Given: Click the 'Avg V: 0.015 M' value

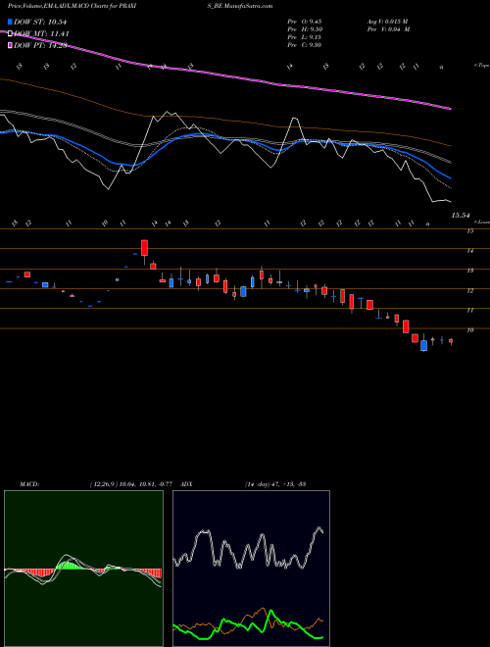Looking at the screenshot, I should point(387,22).
